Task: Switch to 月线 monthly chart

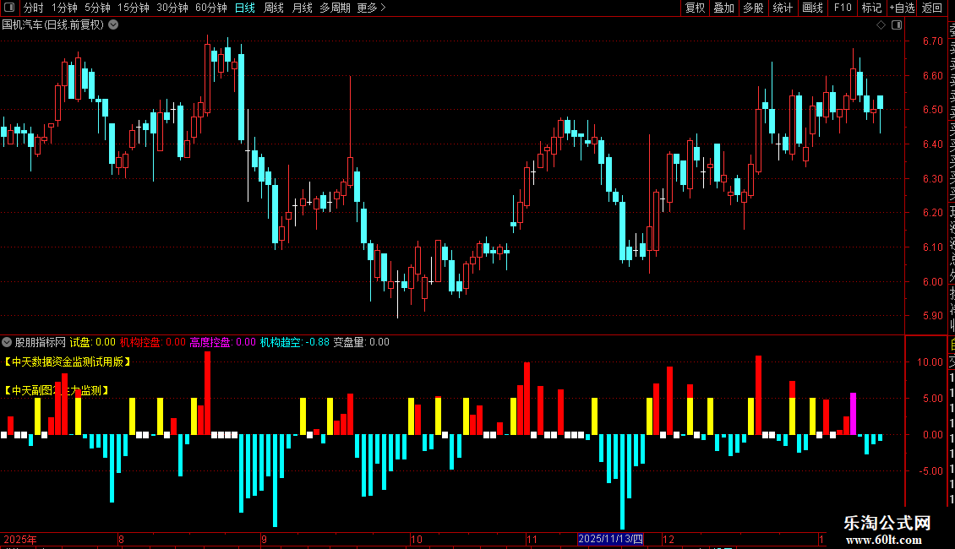Action: [302, 8]
